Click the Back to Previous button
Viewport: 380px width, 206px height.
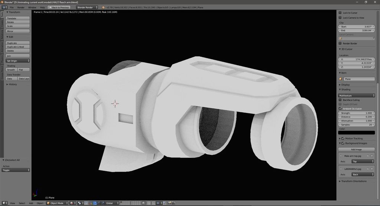59,7
